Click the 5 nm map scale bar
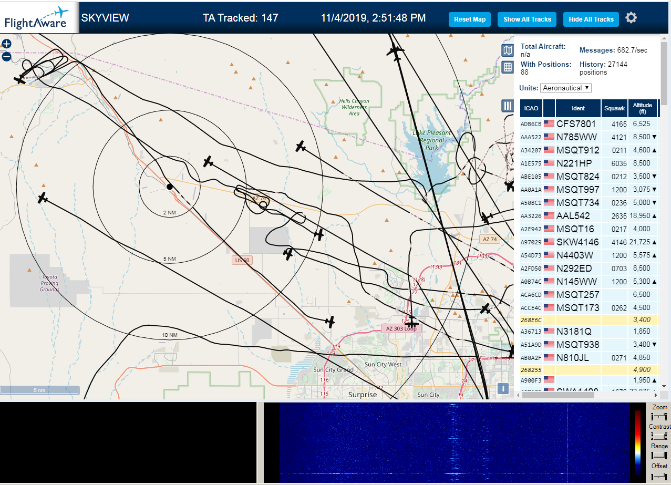Viewport: 671px width, 485px height. click(x=40, y=390)
